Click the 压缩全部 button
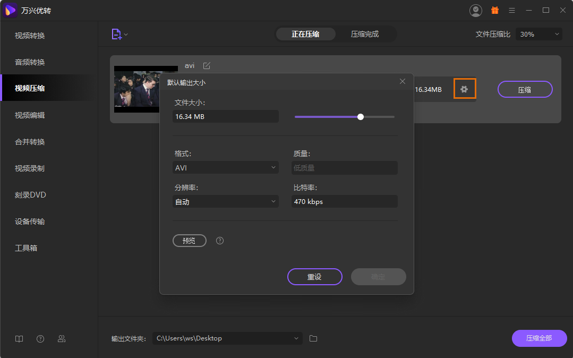The width and height of the screenshot is (573, 358). (x=539, y=338)
